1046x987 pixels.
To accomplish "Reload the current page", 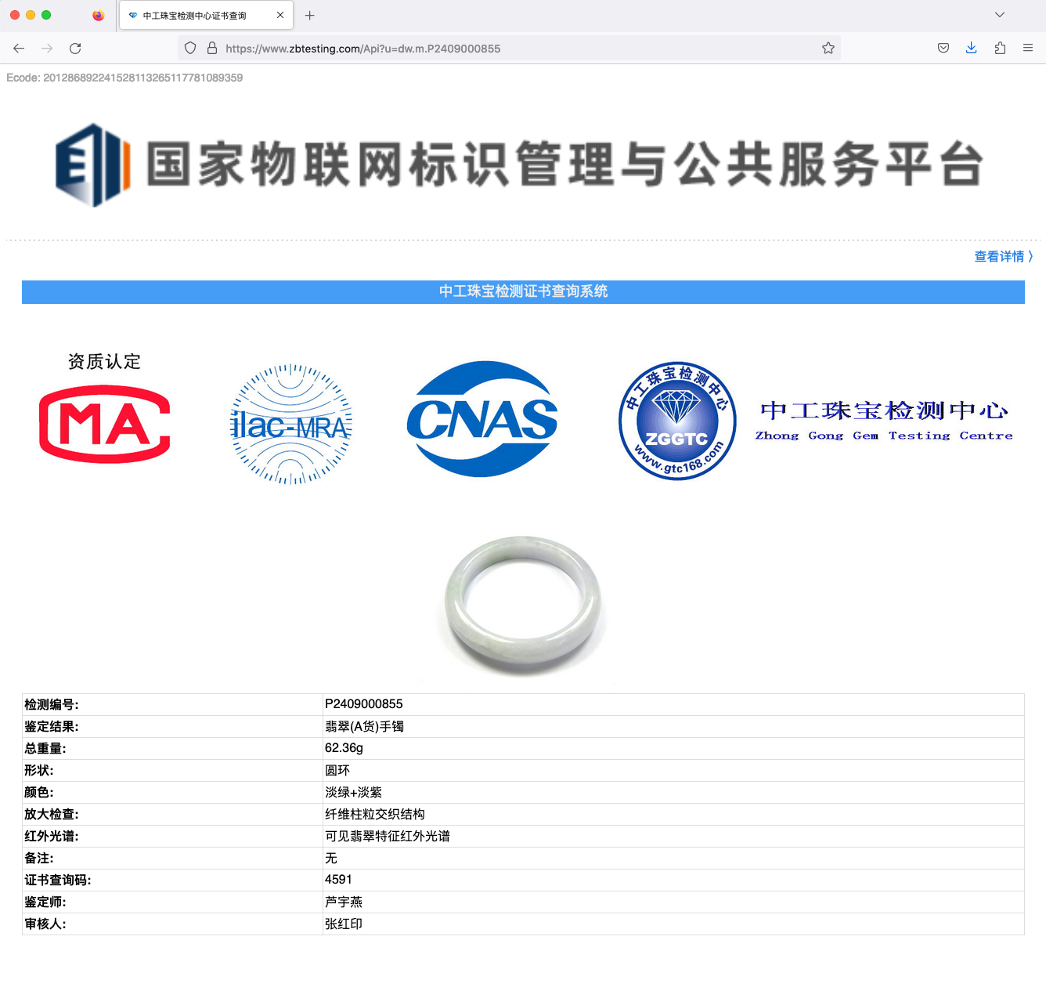I will [x=75, y=49].
